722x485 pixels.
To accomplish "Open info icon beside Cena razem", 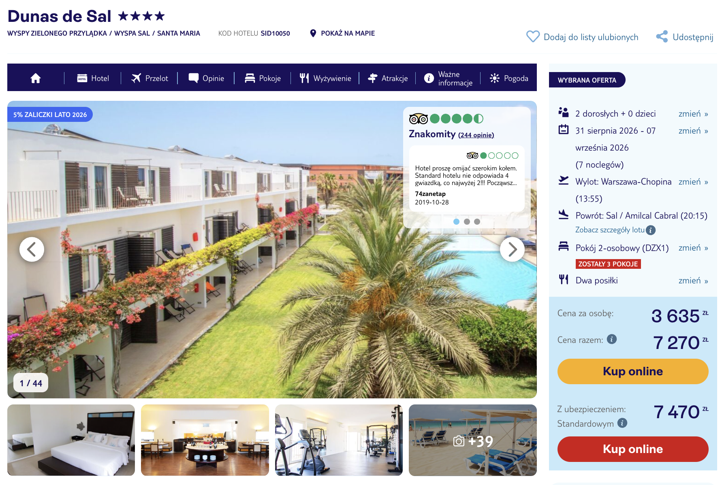I will coord(612,339).
